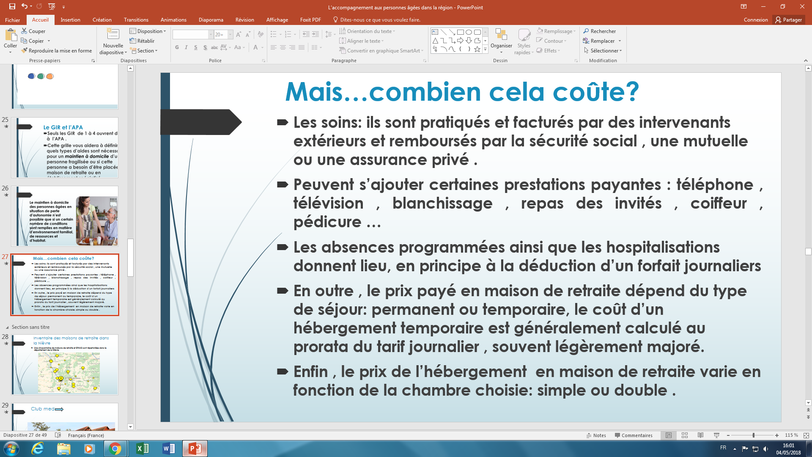
Task: Click the Save icon in quick access toolbar
Action: pyautogui.click(x=12, y=6)
